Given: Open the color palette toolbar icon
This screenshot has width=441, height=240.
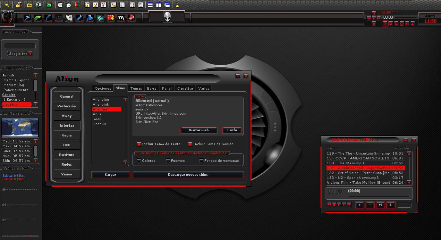Looking at the screenshot, I should coord(77,5).
